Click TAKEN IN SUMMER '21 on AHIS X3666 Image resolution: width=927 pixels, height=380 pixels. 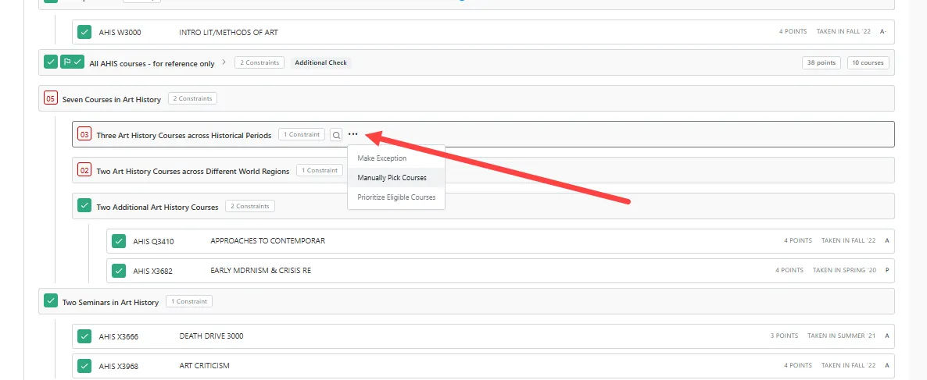[x=841, y=336]
